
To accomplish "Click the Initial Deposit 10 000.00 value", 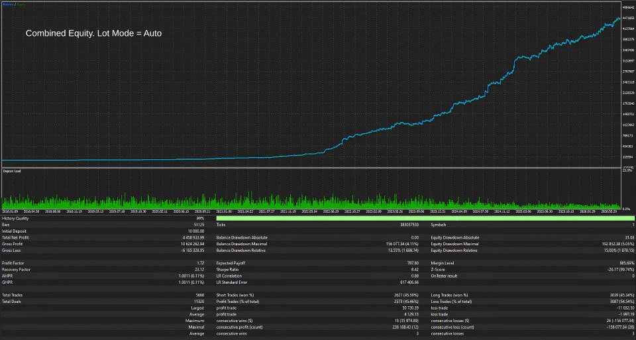I will (195, 231).
